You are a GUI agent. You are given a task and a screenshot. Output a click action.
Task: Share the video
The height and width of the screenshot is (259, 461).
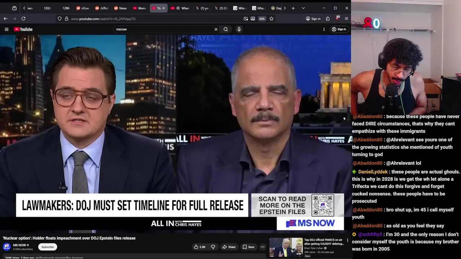229,247
